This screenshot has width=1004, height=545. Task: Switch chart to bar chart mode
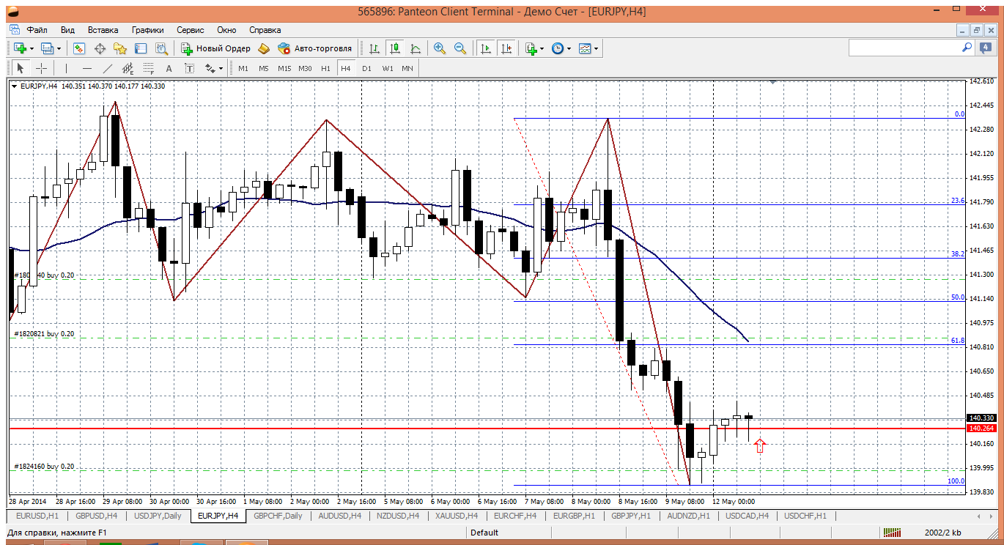pos(374,48)
